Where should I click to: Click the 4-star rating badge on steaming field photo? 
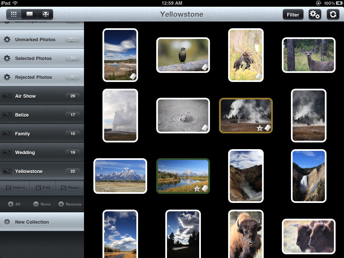pyautogui.click(x=260, y=128)
